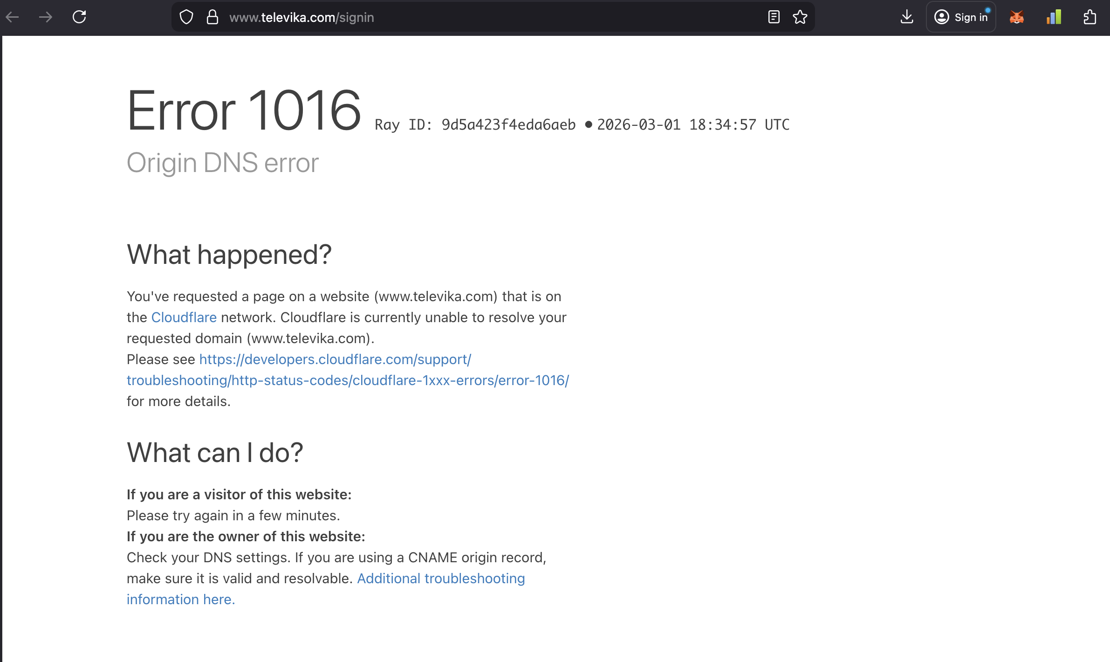Click the Sign in account button

coord(961,17)
